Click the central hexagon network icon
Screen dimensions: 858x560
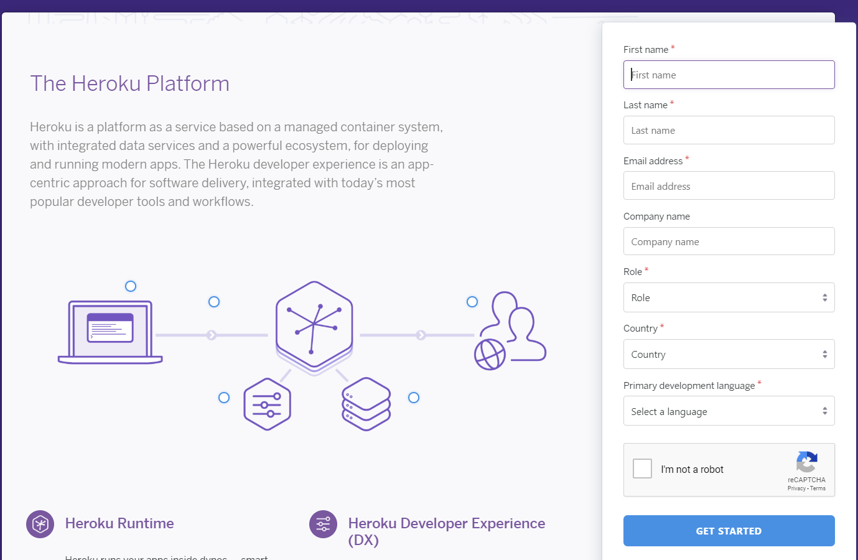tap(314, 327)
